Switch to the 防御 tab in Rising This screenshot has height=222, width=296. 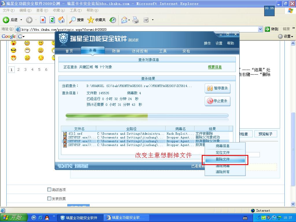[116, 51]
